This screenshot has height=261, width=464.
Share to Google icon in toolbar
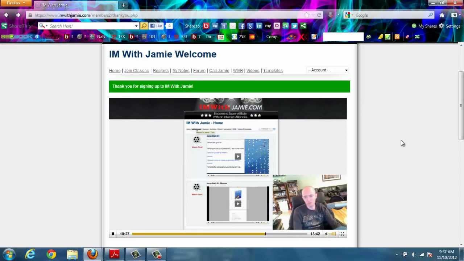[250, 26]
